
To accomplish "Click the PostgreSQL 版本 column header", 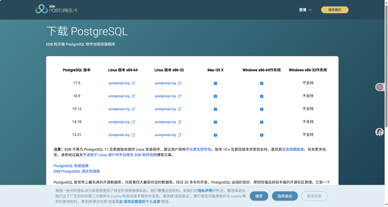I will [x=77, y=70].
